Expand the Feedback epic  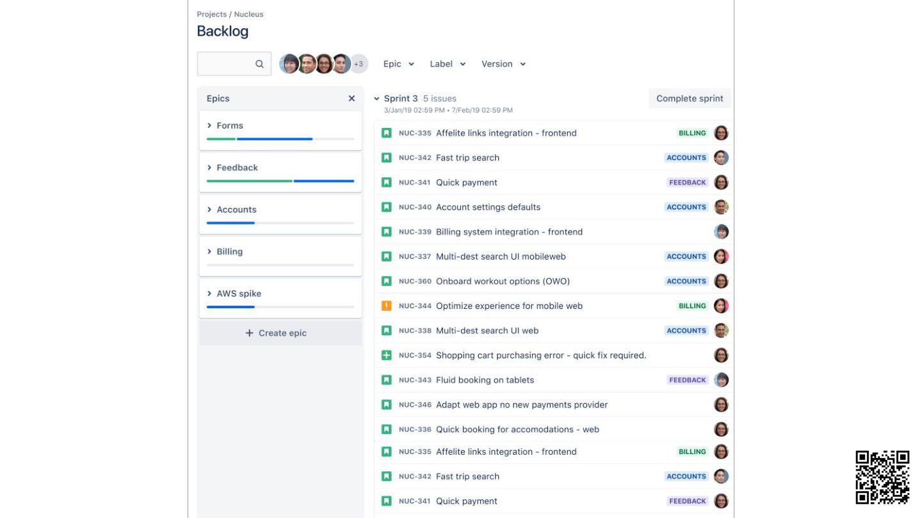pos(209,168)
